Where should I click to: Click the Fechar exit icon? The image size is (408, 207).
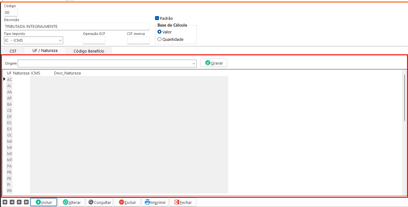point(177,202)
